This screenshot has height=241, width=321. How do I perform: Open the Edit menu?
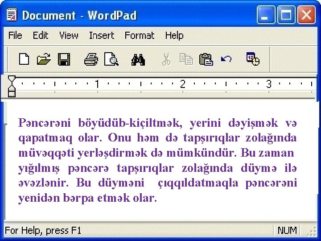41,35
